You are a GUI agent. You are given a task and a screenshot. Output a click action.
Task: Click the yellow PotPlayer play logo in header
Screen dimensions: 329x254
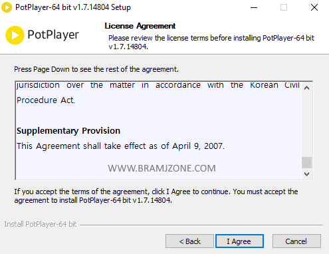pyautogui.click(x=15, y=35)
